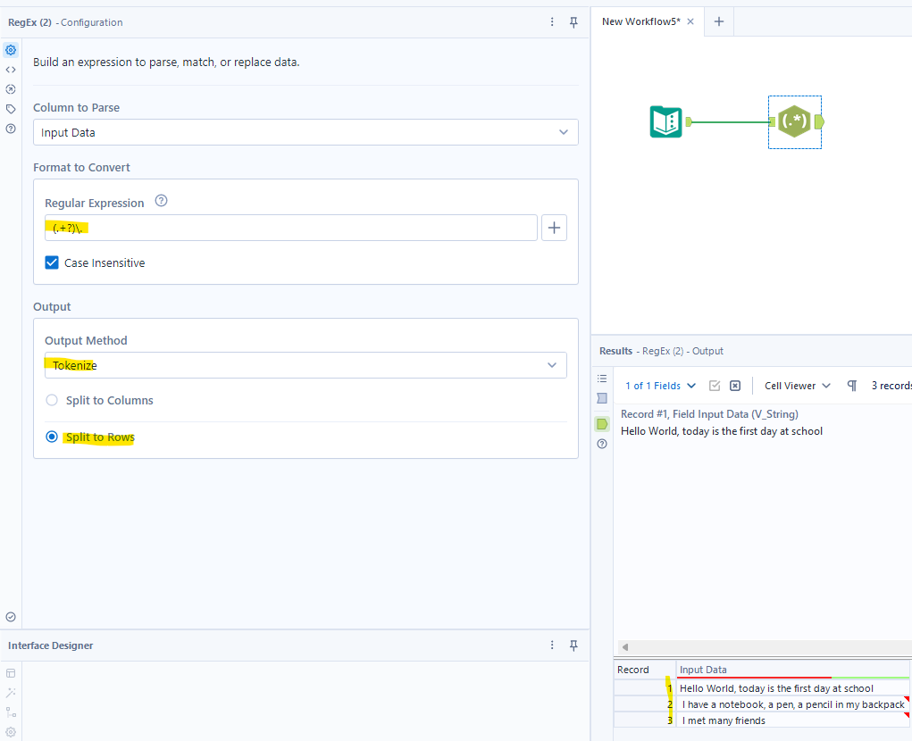Show metadata icon in Results panel
This screenshot has height=741, width=912.
[x=602, y=398]
